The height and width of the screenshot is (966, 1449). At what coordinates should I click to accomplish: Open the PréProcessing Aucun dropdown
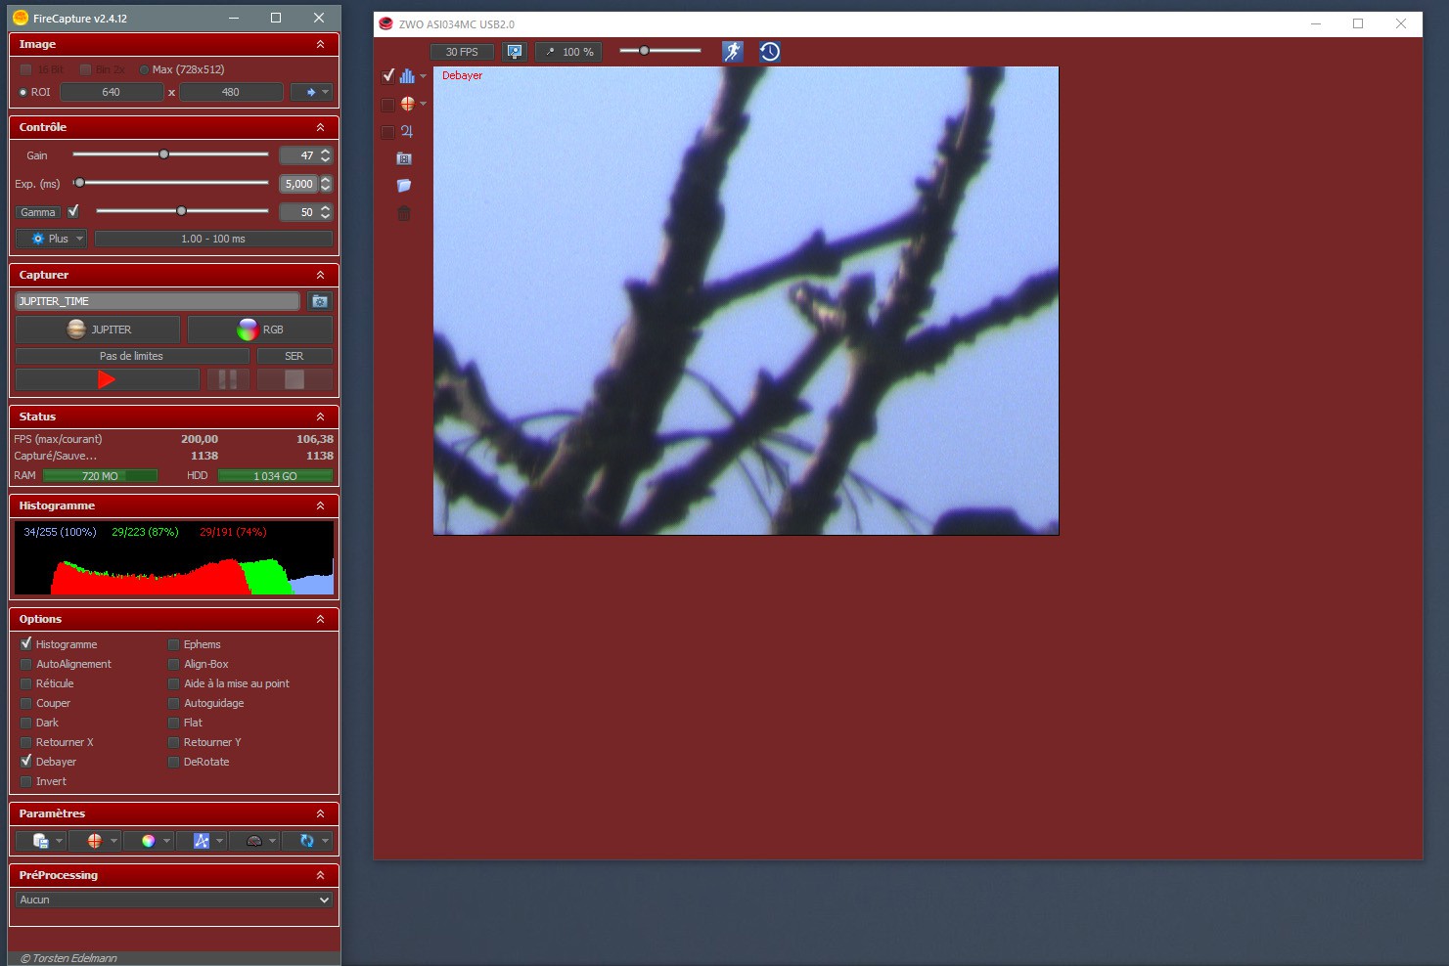pyautogui.click(x=174, y=900)
